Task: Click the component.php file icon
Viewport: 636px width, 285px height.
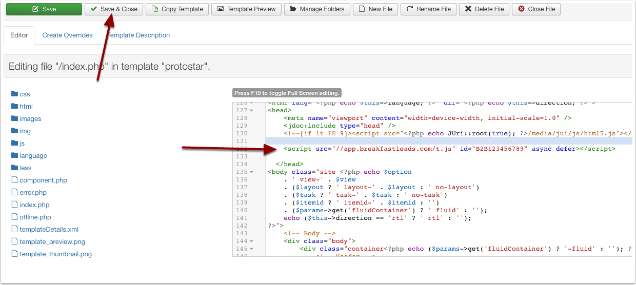Action: pos(14,180)
